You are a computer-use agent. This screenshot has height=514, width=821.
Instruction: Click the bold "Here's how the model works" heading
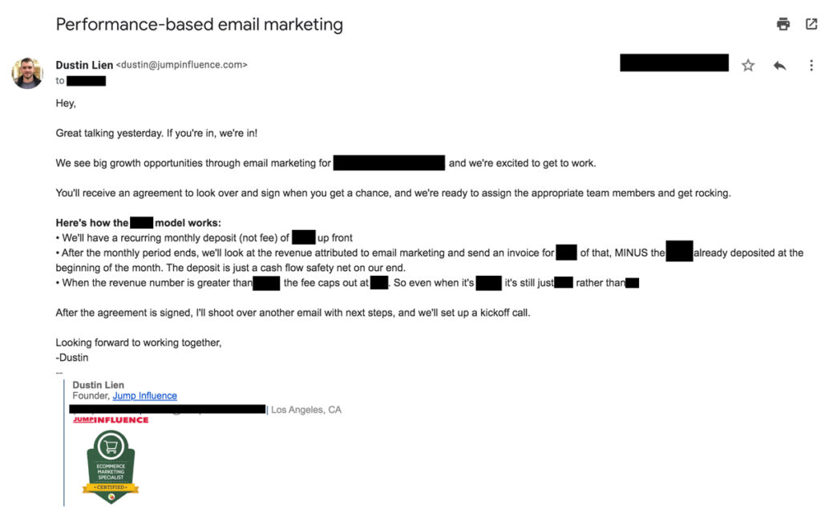click(x=138, y=223)
